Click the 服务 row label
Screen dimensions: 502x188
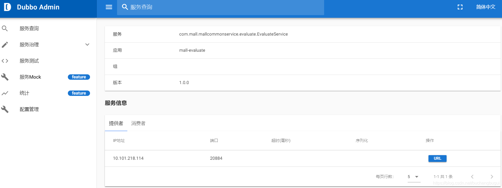pos(117,34)
